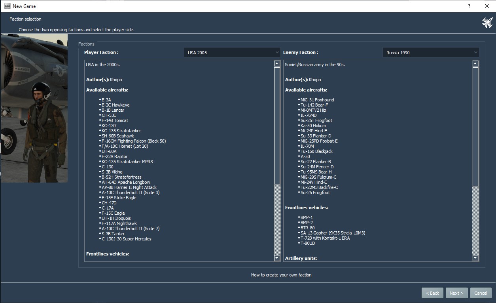Image resolution: width=496 pixels, height=303 pixels.
Task: Click the help question mark button
Action: click(469, 6)
